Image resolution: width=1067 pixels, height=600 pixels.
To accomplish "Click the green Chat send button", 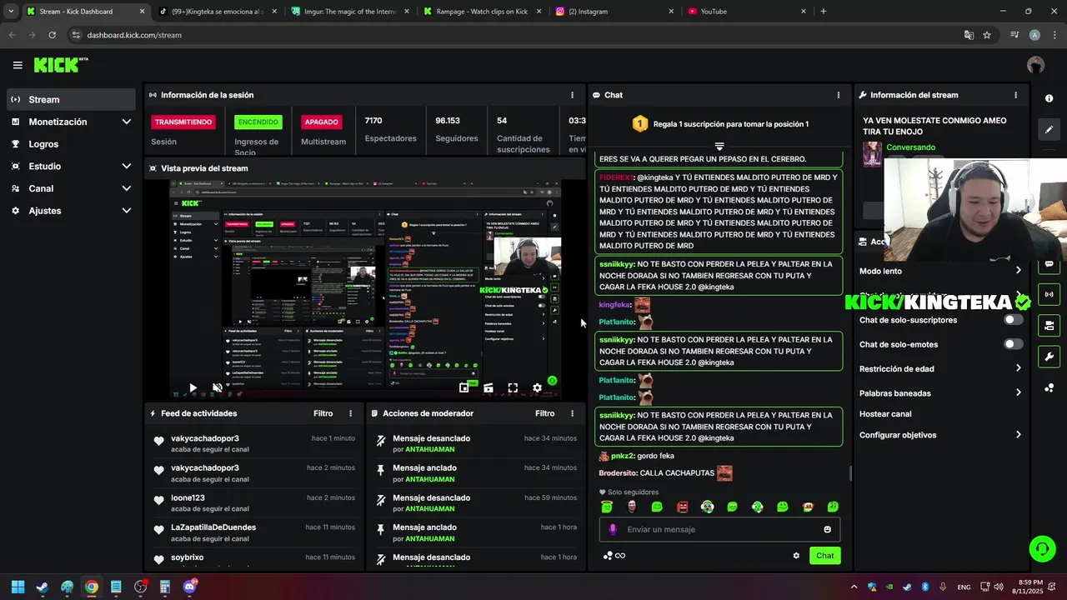I will [x=824, y=556].
